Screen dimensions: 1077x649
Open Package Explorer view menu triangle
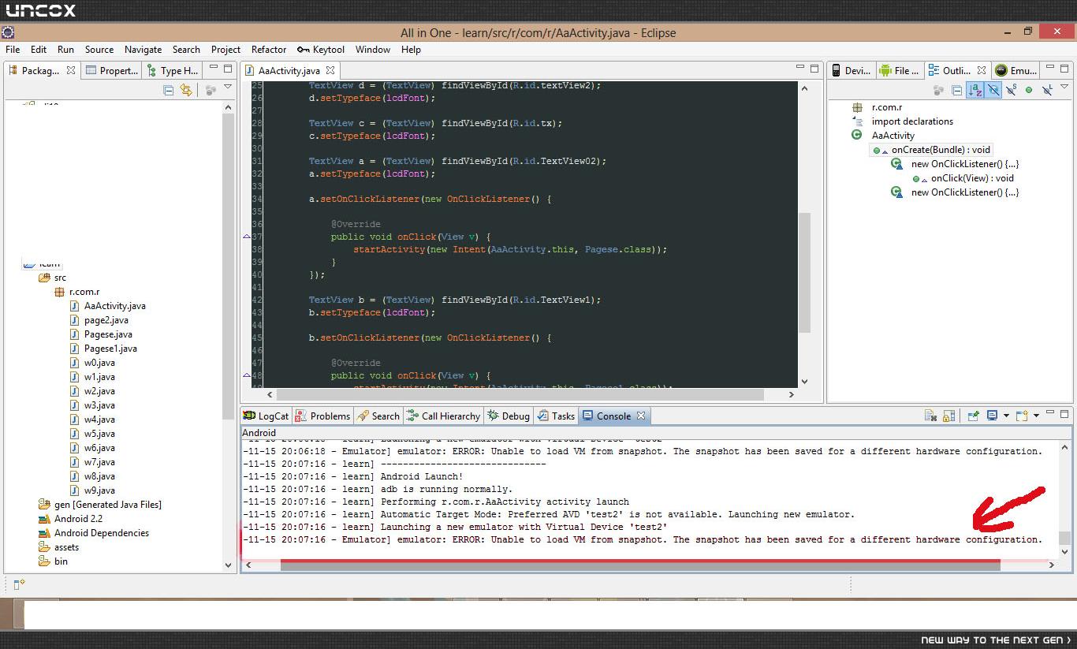click(x=229, y=87)
